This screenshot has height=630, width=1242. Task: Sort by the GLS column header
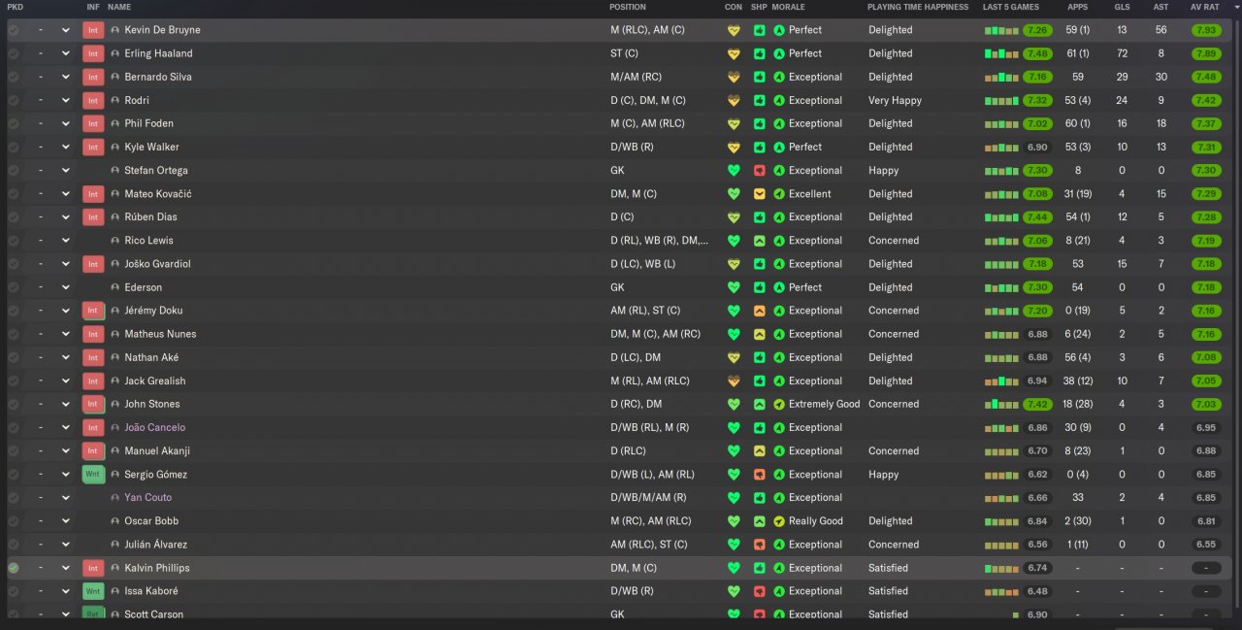click(x=1122, y=7)
